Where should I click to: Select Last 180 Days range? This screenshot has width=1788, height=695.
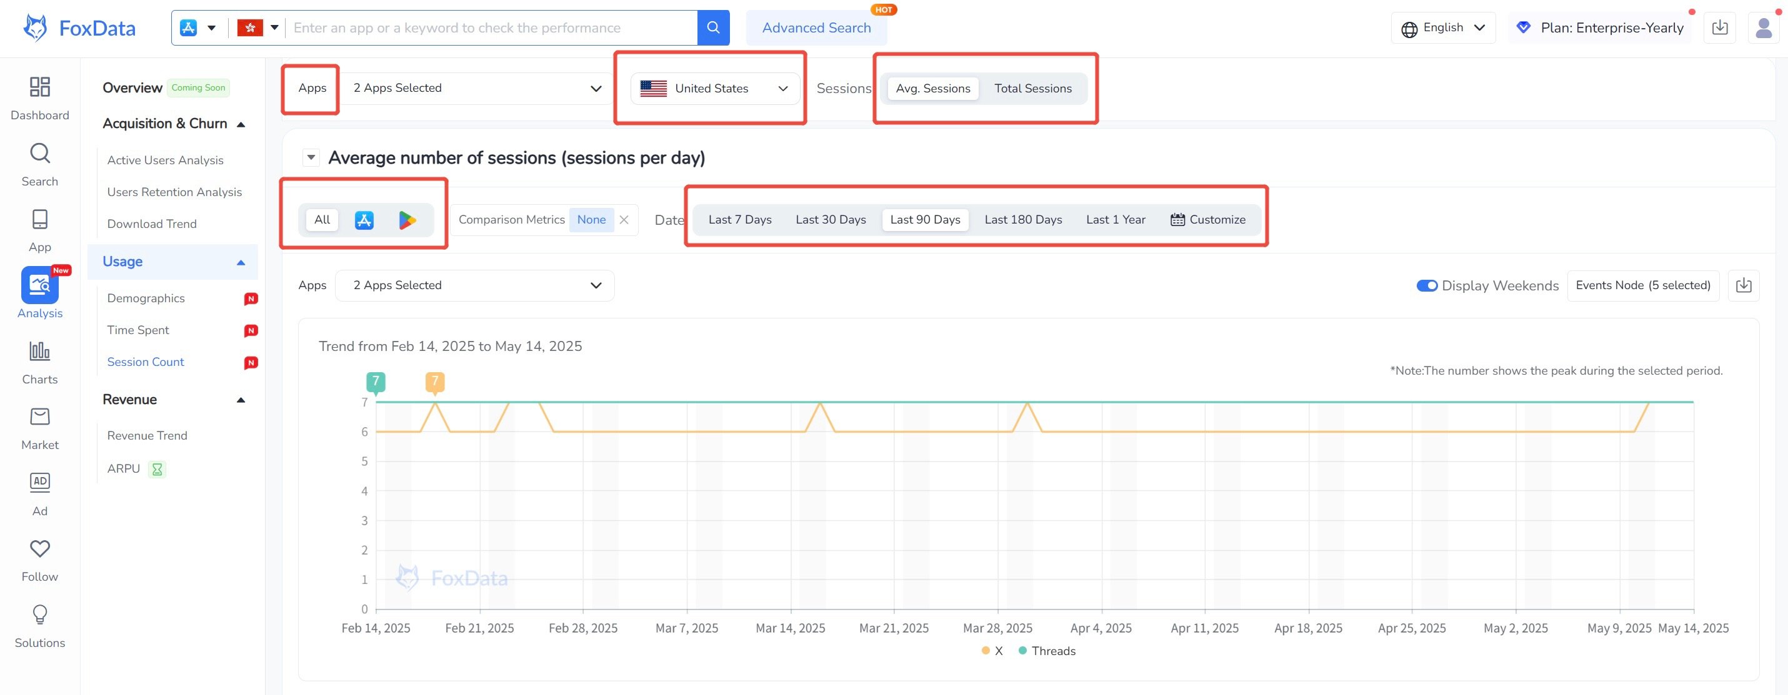click(1023, 220)
